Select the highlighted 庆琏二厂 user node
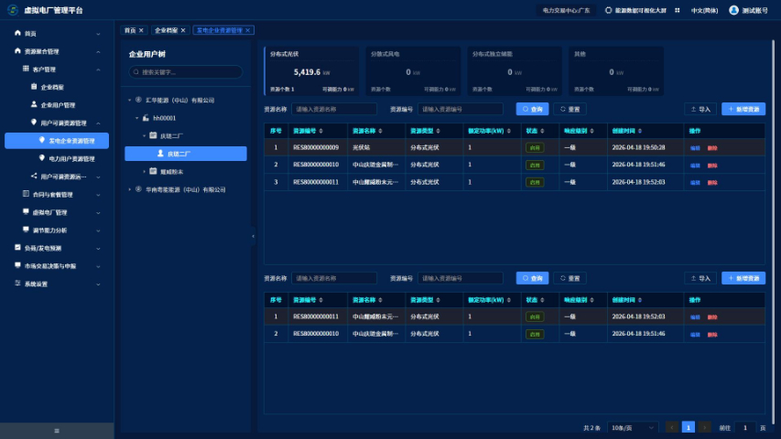 tap(186, 154)
